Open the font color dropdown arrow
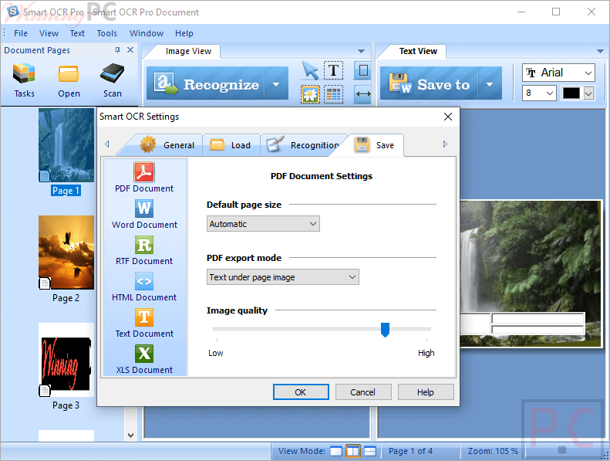Viewport: 610px width, 461px height. [588, 93]
